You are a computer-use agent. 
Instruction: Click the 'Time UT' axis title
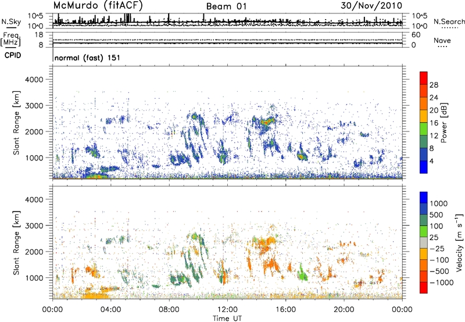227,319
